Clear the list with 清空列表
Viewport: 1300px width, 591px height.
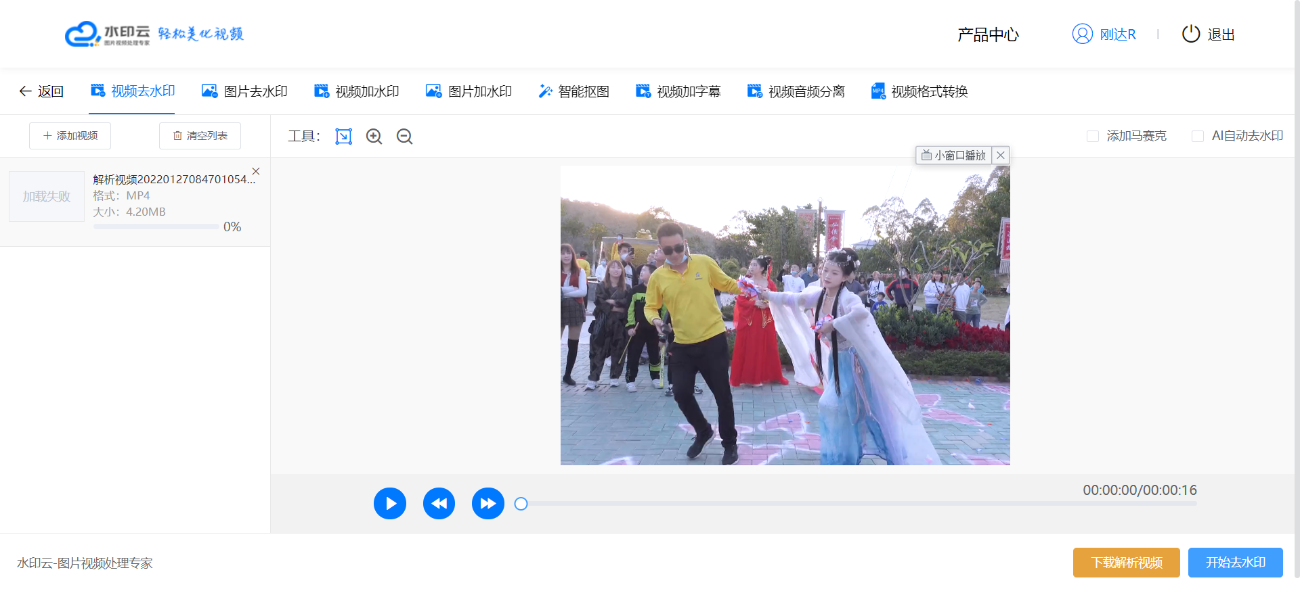tap(200, 136)
